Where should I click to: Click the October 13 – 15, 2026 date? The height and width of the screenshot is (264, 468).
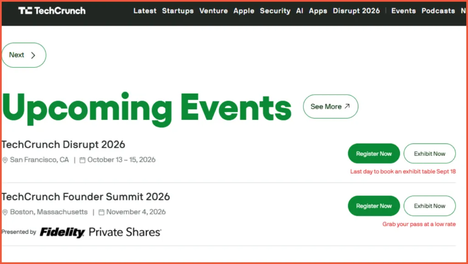coord(122,160)
